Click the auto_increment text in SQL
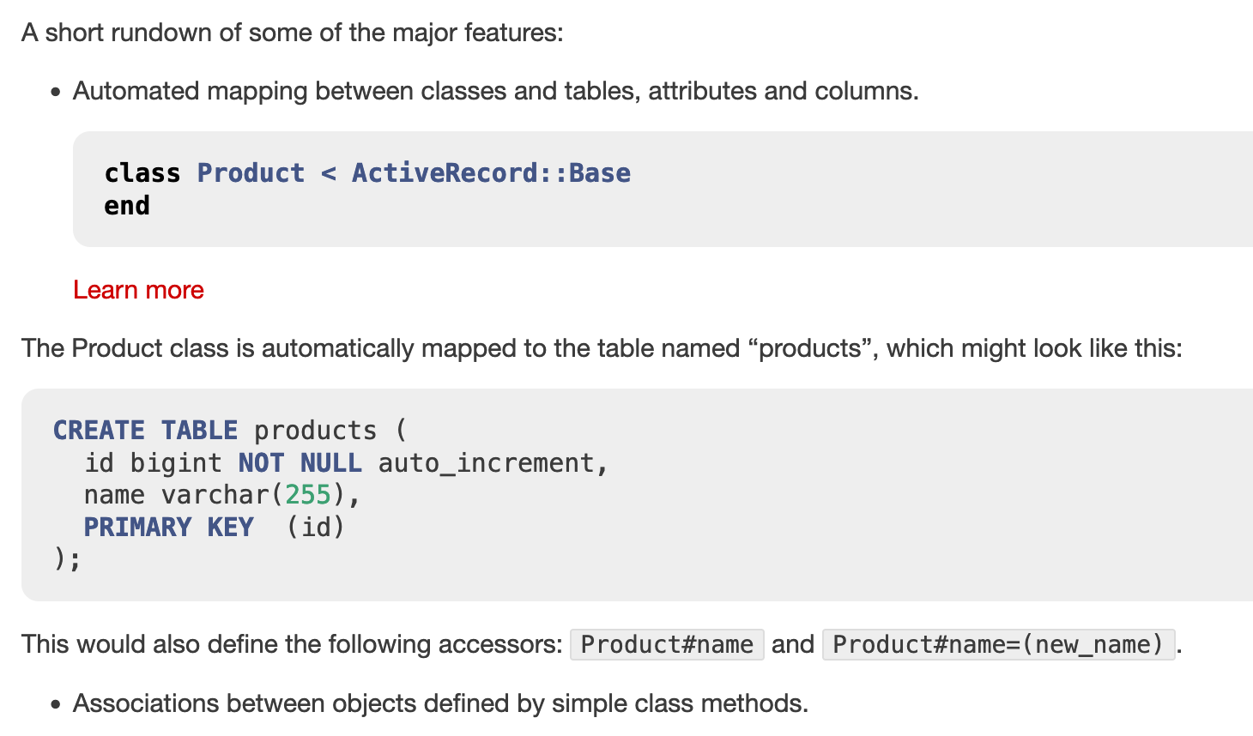The image size is (1253, 736). click(487, 463)
